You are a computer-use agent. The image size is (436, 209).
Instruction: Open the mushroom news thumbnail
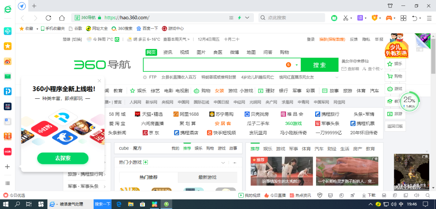pyautogui.click(x=347, y=171)
